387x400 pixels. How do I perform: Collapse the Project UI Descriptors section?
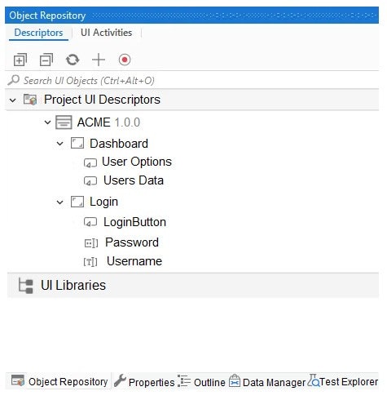click(x=12, y=100)
